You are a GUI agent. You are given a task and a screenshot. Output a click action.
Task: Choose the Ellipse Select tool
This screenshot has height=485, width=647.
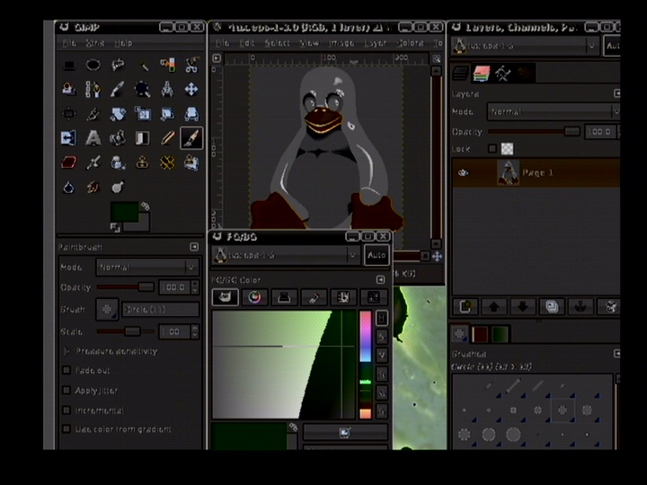93,65
